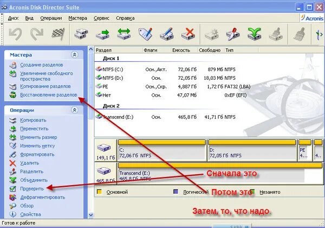Click the Объединить operation link
Viewport: 325px width, 228px height.
34,180
